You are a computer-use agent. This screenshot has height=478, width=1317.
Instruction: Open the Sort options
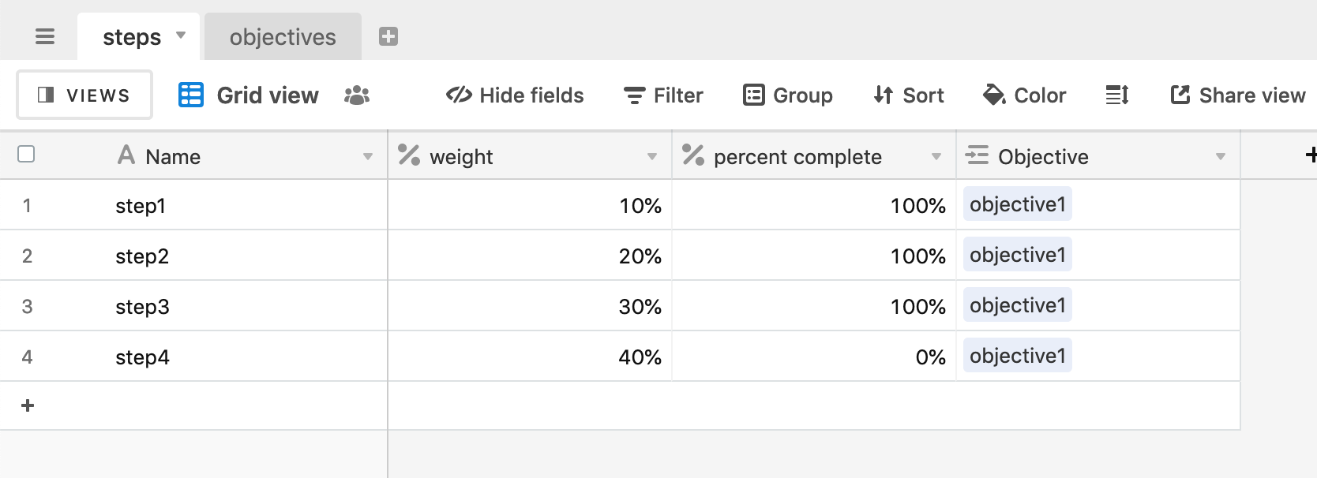pyautogui.click(x=909, y=95)
